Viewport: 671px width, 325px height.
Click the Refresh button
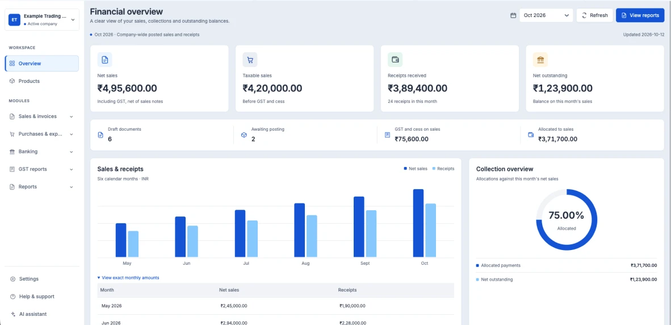coord(594,15)
